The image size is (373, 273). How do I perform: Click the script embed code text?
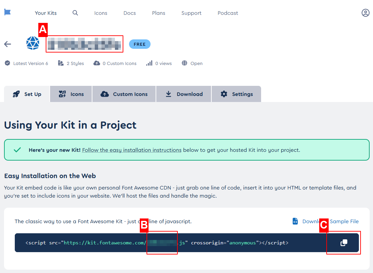157,243
